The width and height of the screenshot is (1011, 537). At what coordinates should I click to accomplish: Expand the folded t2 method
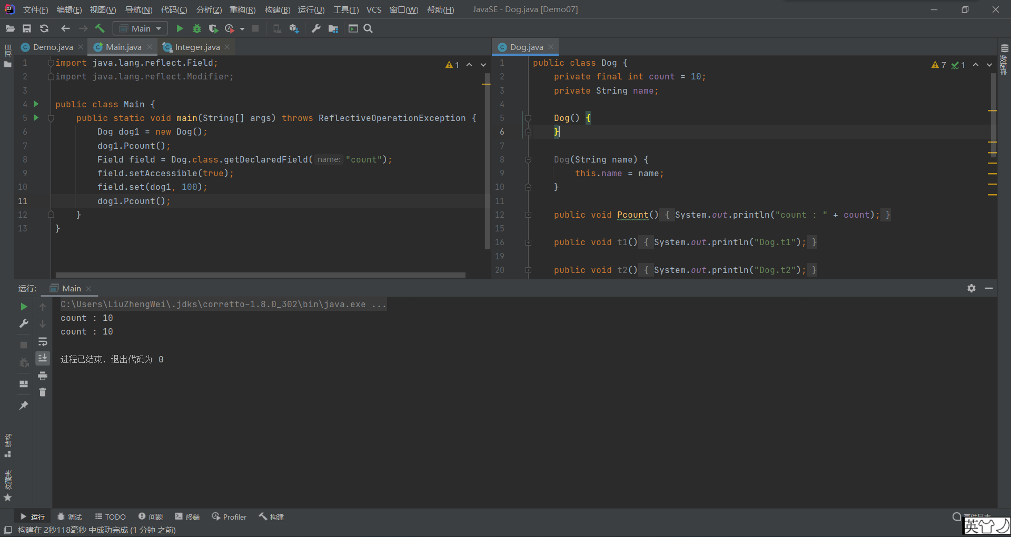pos(528,270)
